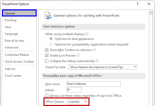The height and width of the screenshot is (106, 155).
Task: Expand the Office Theme dropdown
Action: tap(77, 101)
